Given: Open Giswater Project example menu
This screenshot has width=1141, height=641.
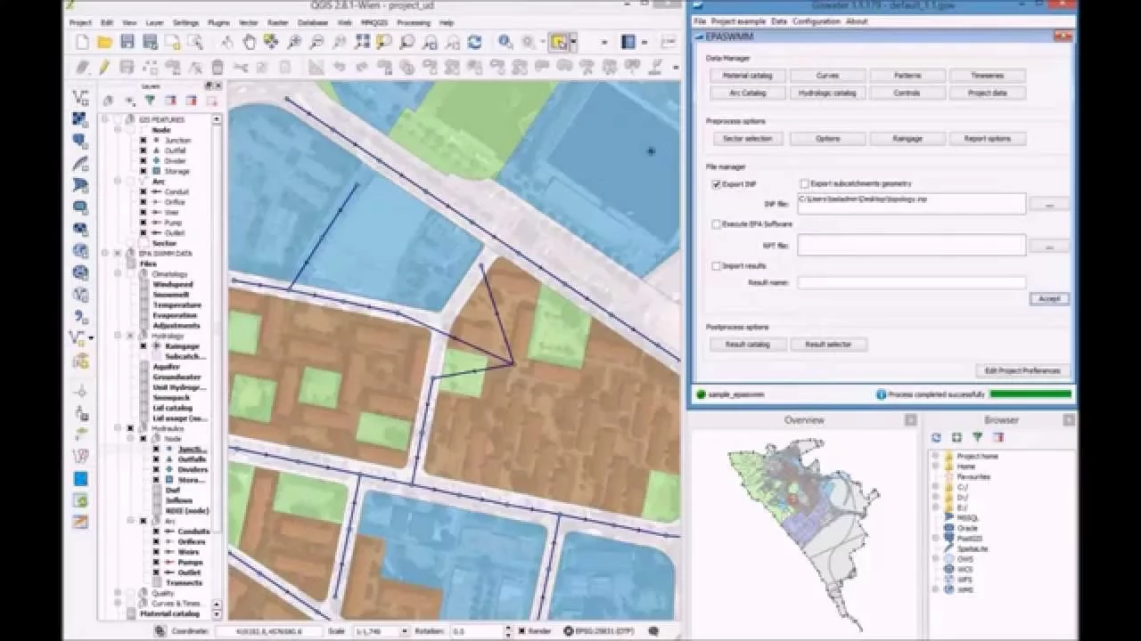Looking at the screenshot, I should (x=739, y=21).
